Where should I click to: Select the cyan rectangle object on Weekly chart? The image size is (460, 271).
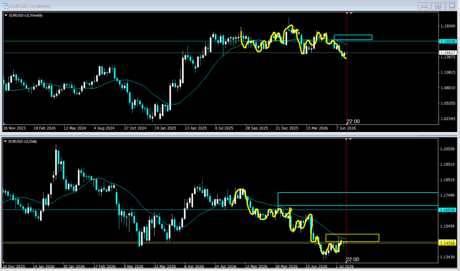pyautogui.click(x=353, y=37)
